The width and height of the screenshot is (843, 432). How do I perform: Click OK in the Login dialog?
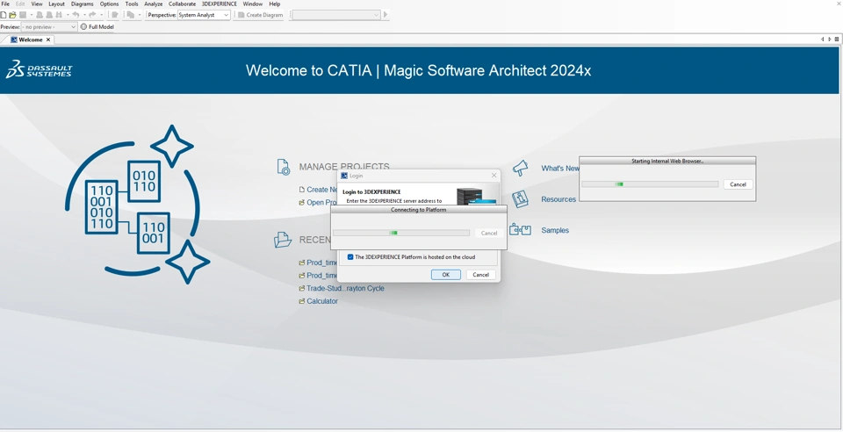tap(446, 275)
